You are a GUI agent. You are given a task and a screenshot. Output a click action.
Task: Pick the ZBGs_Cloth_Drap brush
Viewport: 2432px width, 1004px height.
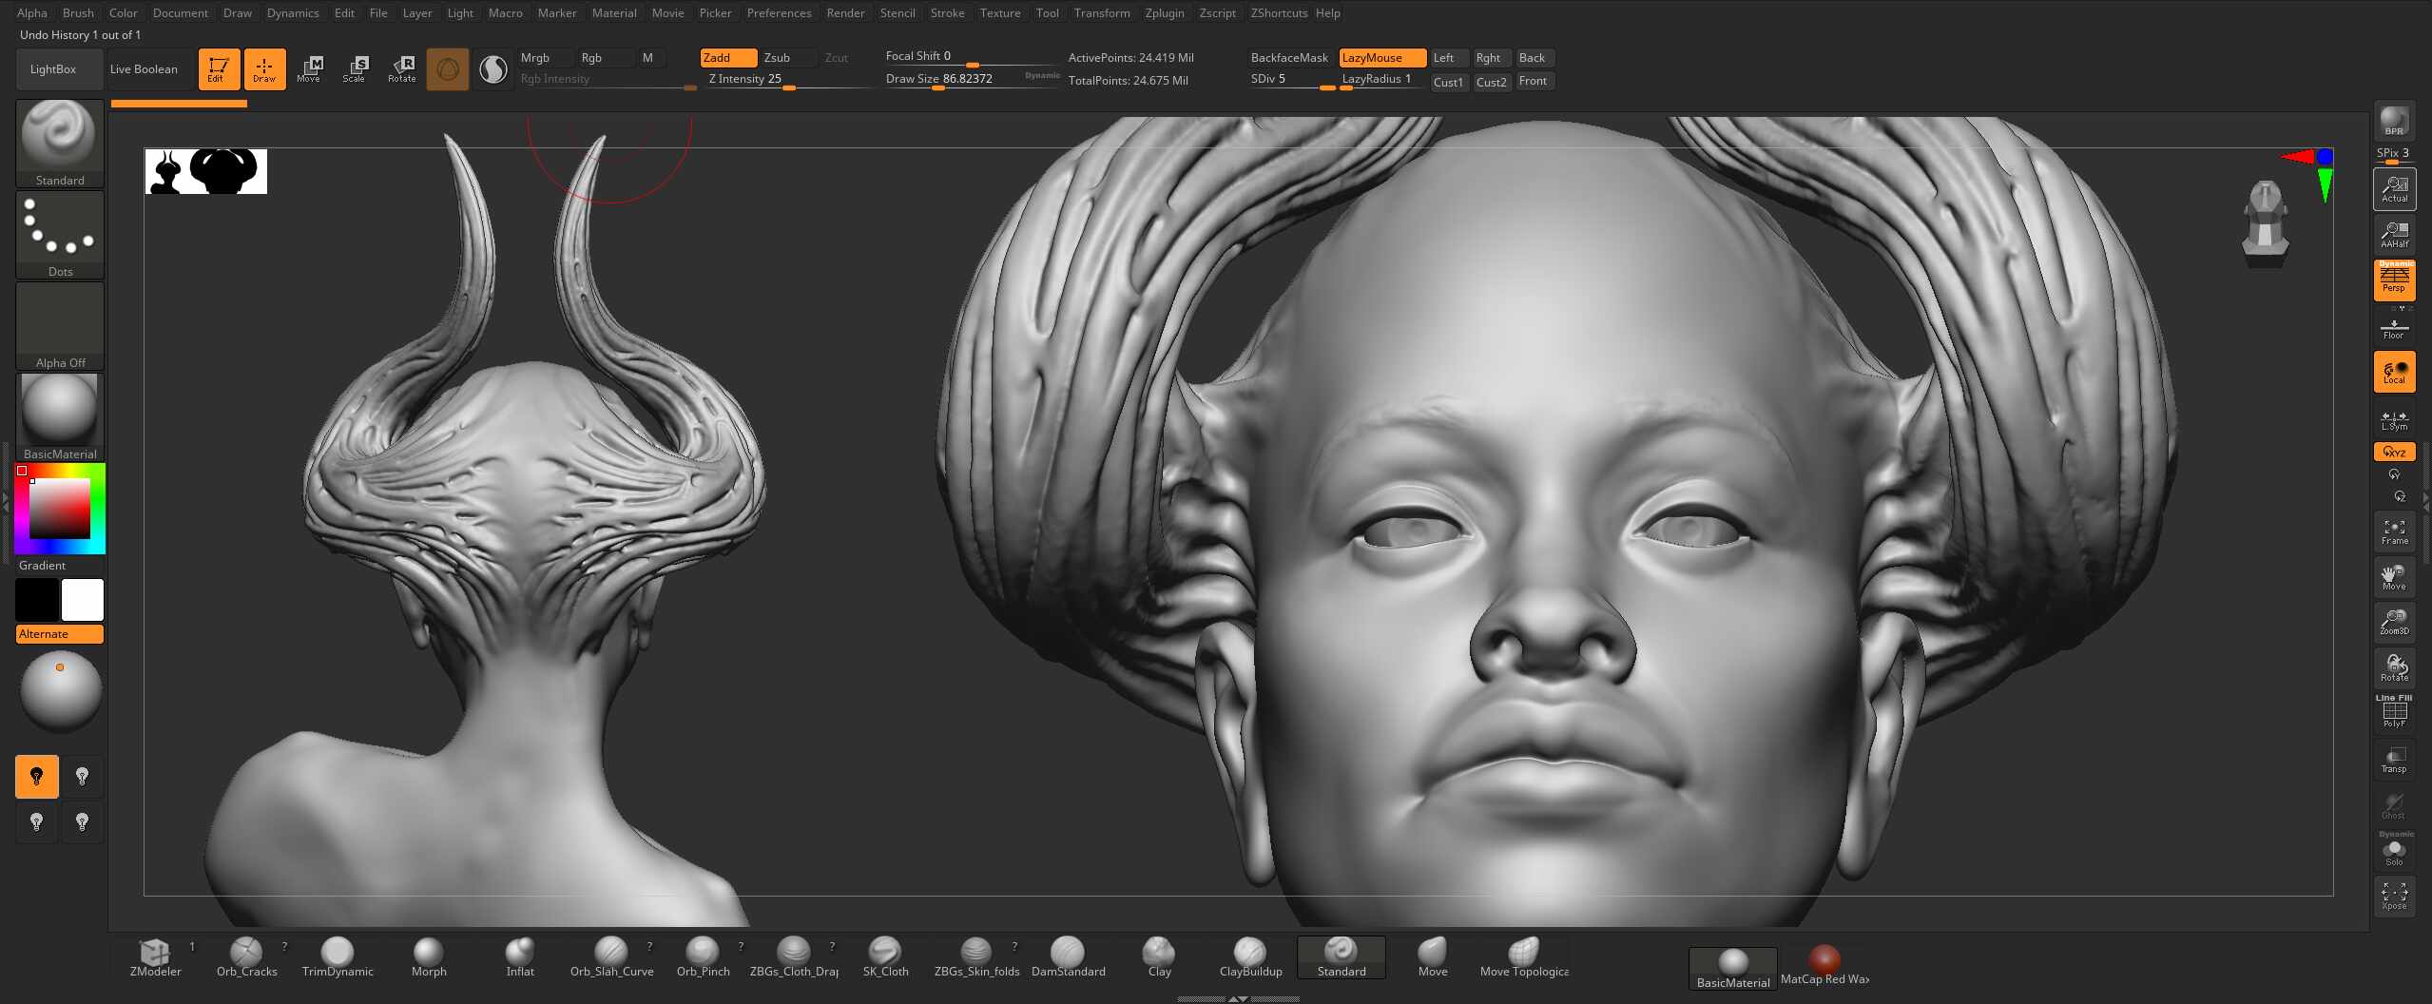(794, 957)
